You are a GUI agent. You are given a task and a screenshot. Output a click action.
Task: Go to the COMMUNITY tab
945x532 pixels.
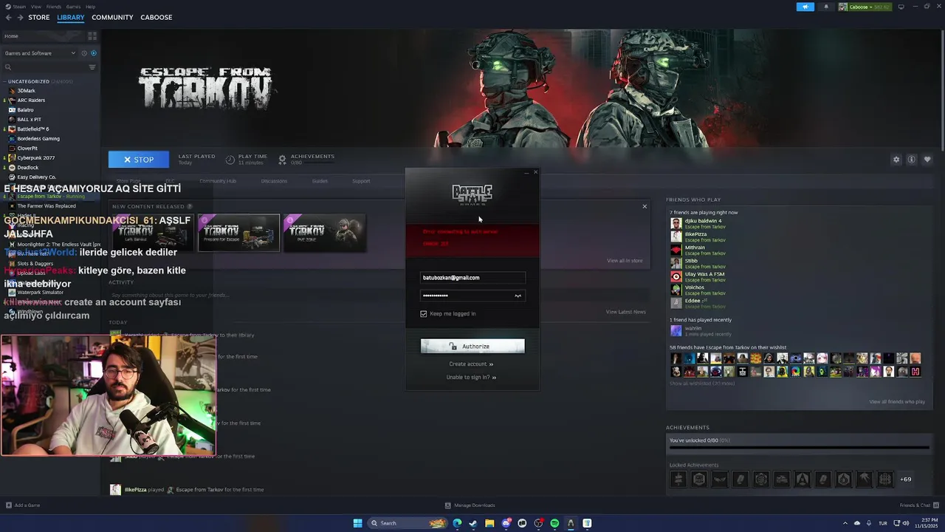(112, 17)
